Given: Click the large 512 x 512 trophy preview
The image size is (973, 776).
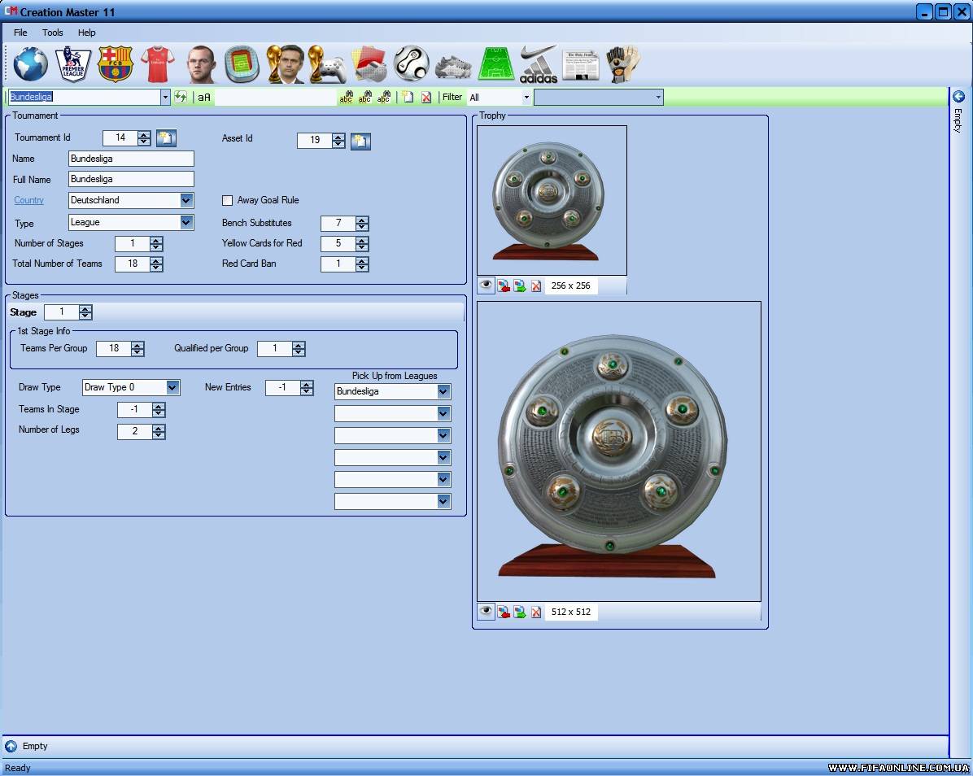Looking at the screenshot, I should tap(618, 451).
